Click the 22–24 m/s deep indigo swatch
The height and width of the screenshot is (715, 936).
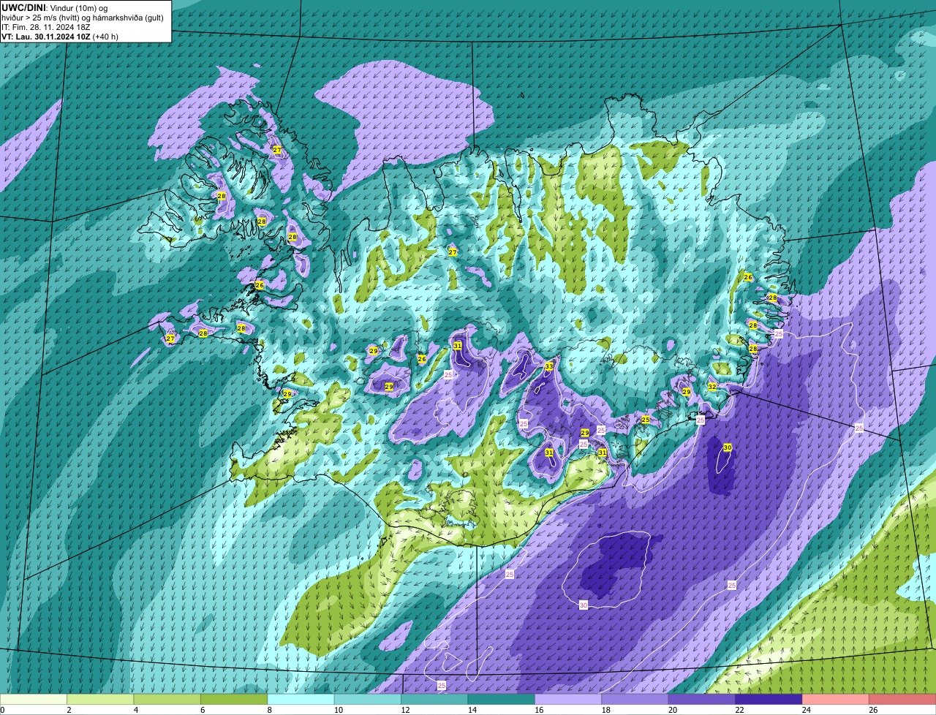769,700
